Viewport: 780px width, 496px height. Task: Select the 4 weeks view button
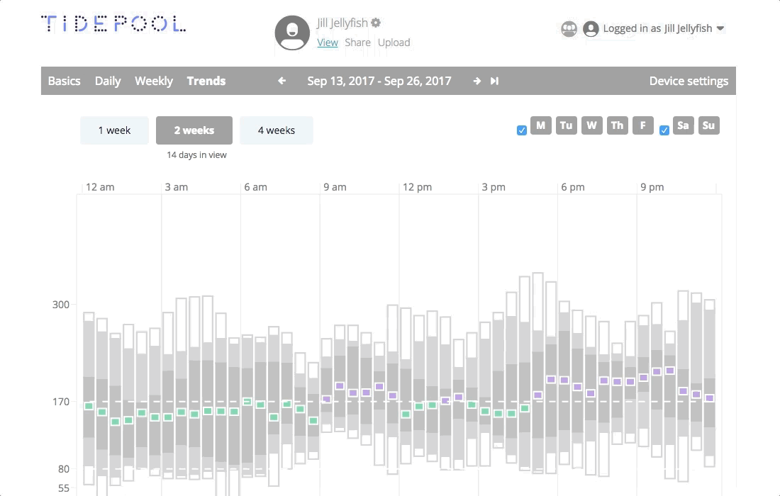277,130
